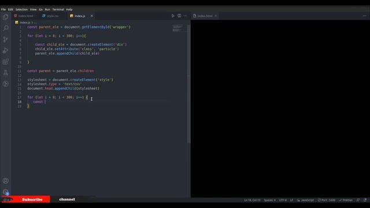Change indentation via Spaces: 4

[x=269, y=200]
